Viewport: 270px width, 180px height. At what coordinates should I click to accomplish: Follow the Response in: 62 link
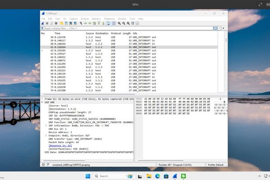[x=60, y=145]
